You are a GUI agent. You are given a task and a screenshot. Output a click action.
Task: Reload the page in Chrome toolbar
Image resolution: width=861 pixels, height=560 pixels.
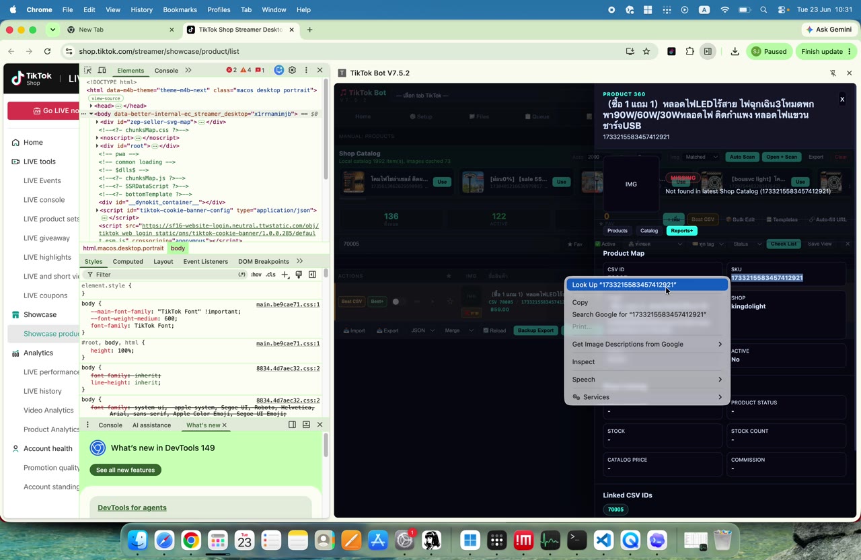tap(47, 51)
